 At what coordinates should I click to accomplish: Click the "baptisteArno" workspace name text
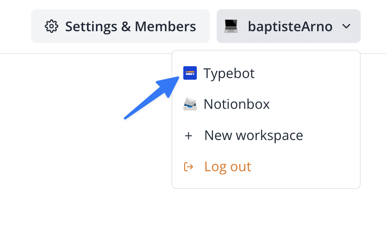click(290, 27)
